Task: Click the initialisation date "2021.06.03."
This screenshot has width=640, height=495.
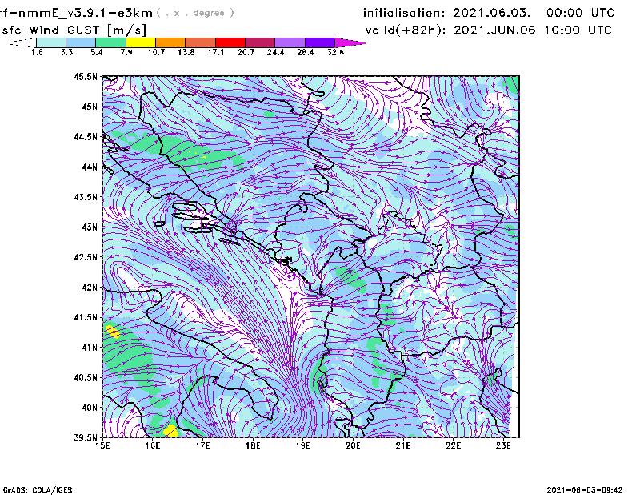Action: 492,13
